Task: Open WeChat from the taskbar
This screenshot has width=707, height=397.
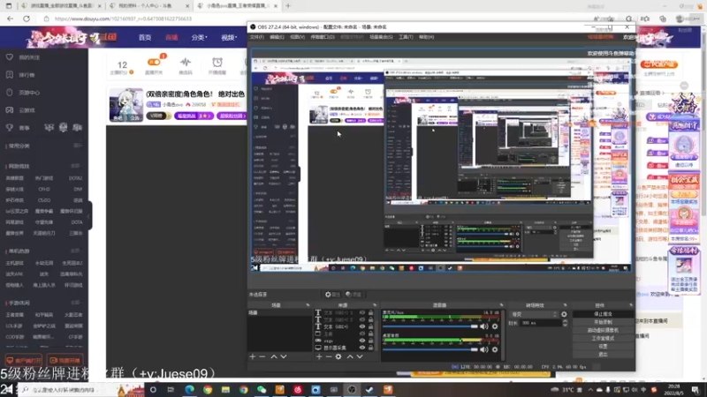Action: click(x=262, y=390)
